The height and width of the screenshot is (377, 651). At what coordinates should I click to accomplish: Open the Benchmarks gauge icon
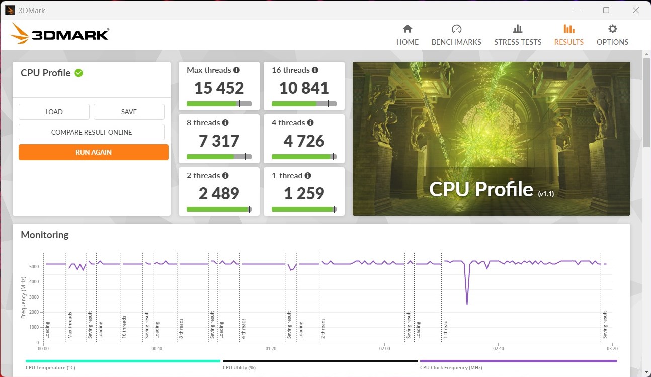coord(456,29)
